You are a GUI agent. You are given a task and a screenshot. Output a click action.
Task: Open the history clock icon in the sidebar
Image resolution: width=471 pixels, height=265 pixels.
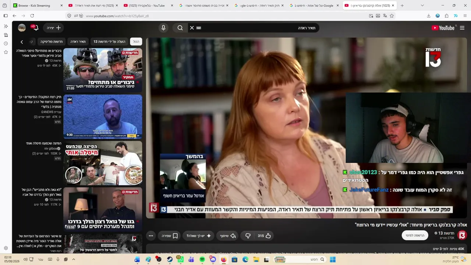click(x=6, y=43)
